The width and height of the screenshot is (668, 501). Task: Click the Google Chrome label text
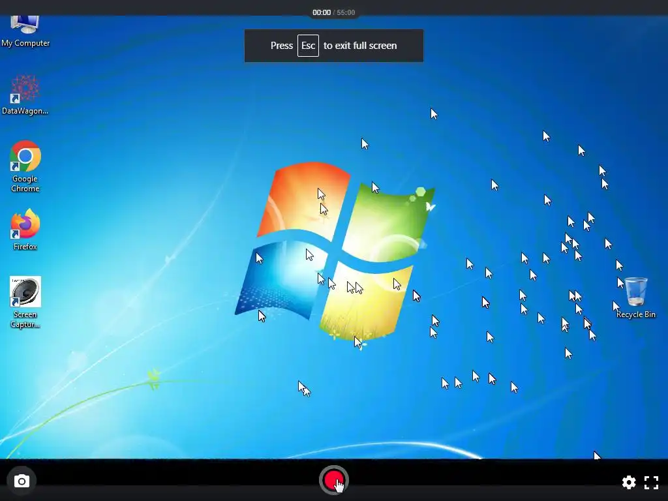(x=25, y=183)
